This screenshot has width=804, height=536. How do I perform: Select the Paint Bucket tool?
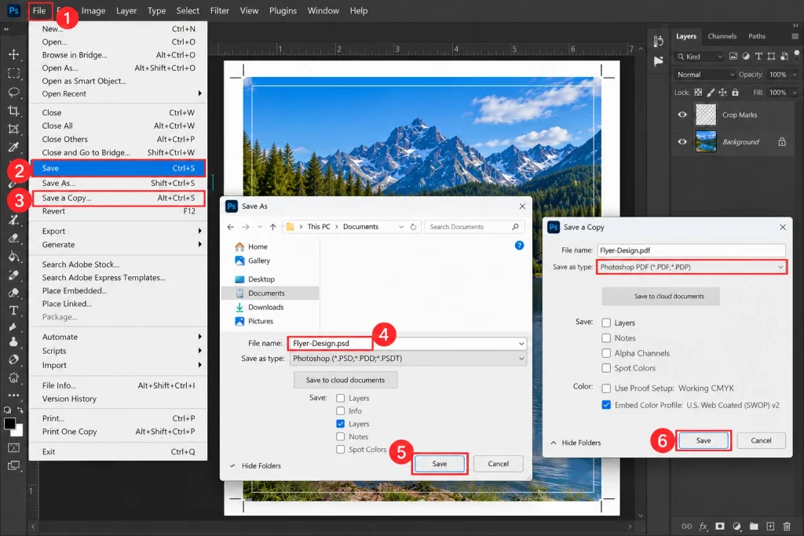click(14, 257)
